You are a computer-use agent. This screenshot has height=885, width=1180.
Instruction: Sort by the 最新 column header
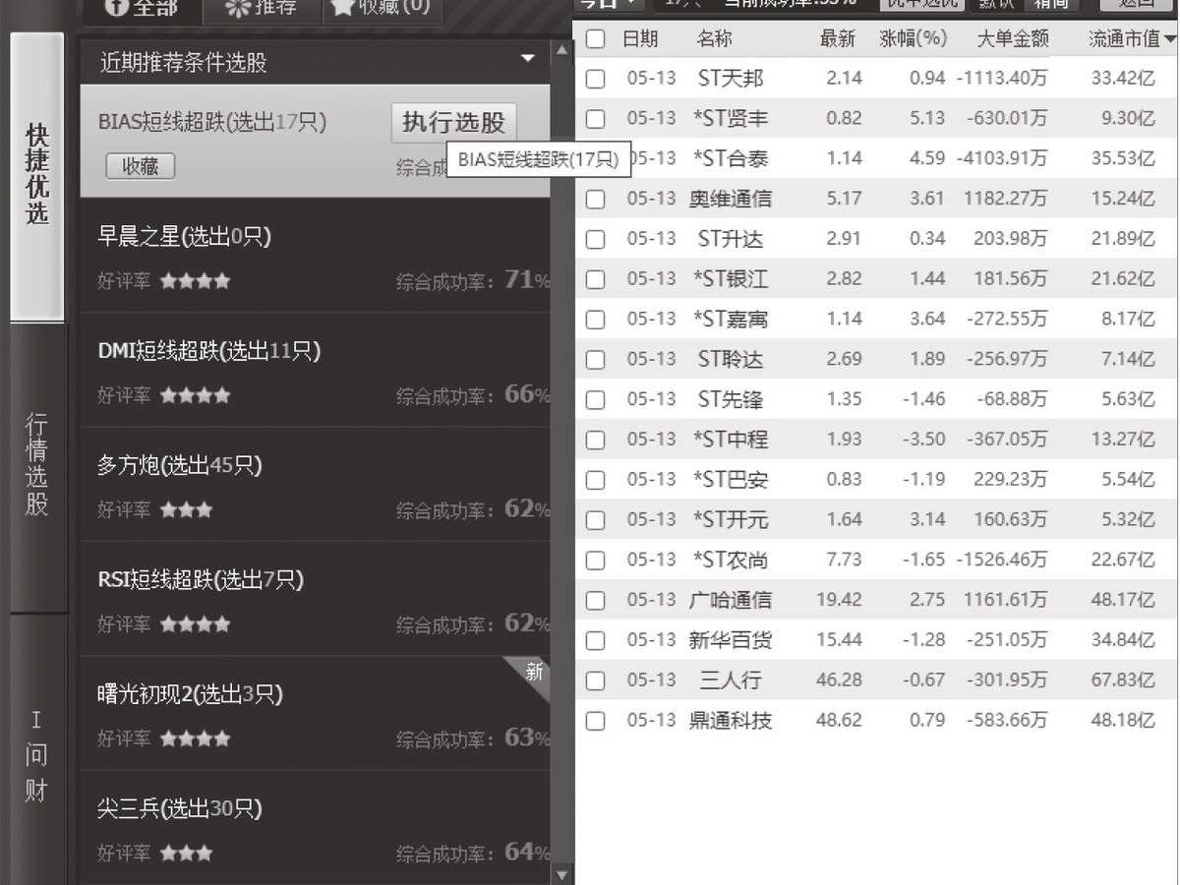[x=838, y=40]
